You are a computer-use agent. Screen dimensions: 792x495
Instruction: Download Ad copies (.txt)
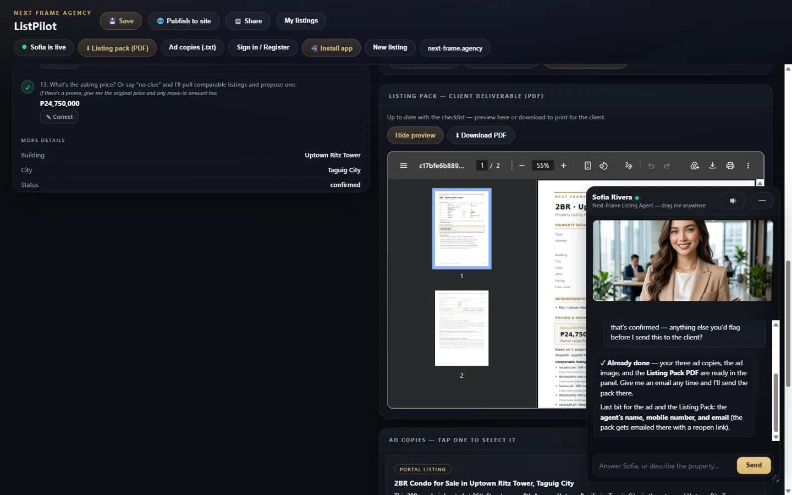point(192,47)
